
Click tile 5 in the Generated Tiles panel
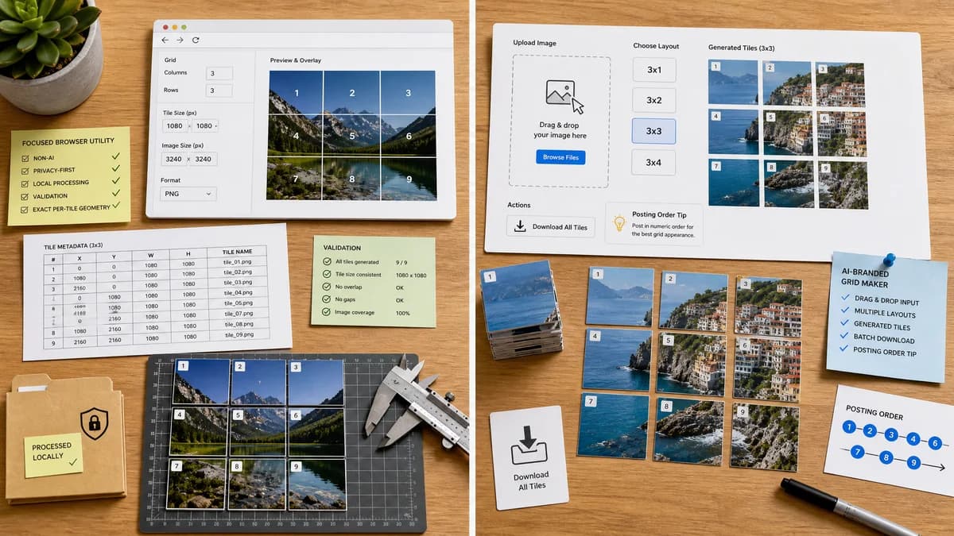coord(787,133)
